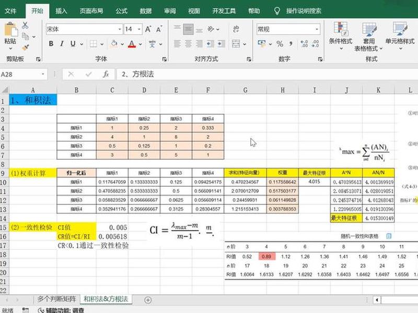Click 辅助功能: 调查 in status bar
The image size is (418, 313).
[61, 310]
